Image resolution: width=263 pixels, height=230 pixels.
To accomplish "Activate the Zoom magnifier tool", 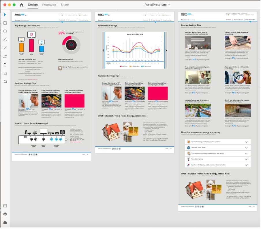I will click(x=5, y=82).
